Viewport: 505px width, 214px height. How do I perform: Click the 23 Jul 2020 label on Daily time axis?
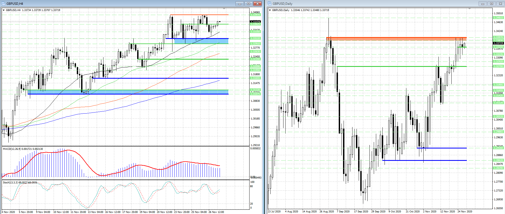pyautogui.click(x=274, y=212)
